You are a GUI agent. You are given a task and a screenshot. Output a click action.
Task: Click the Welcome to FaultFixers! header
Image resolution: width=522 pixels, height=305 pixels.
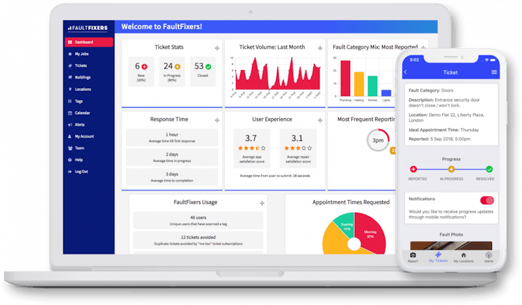(161, 26)
